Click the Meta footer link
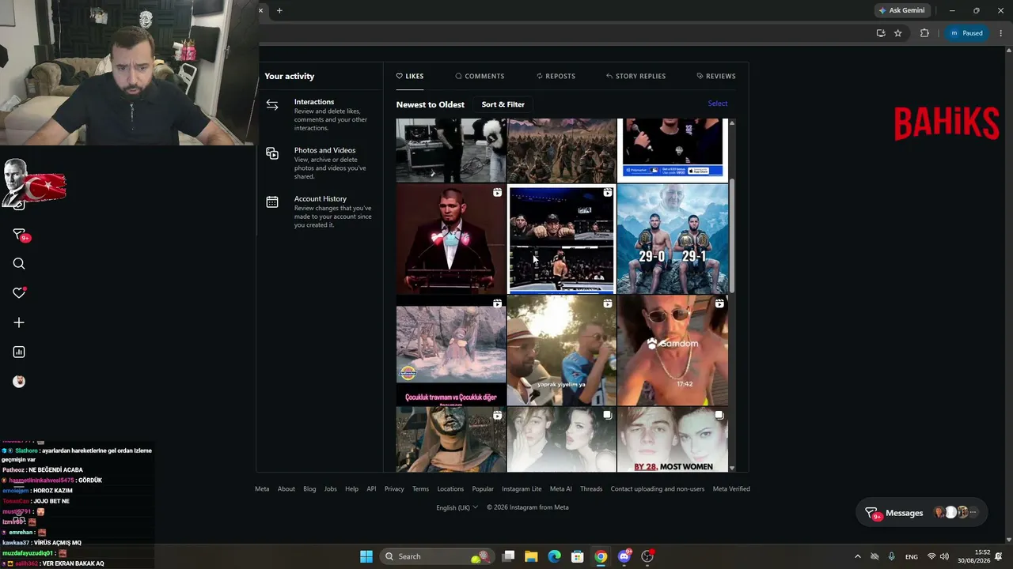1013x569 pixels. 262,489
